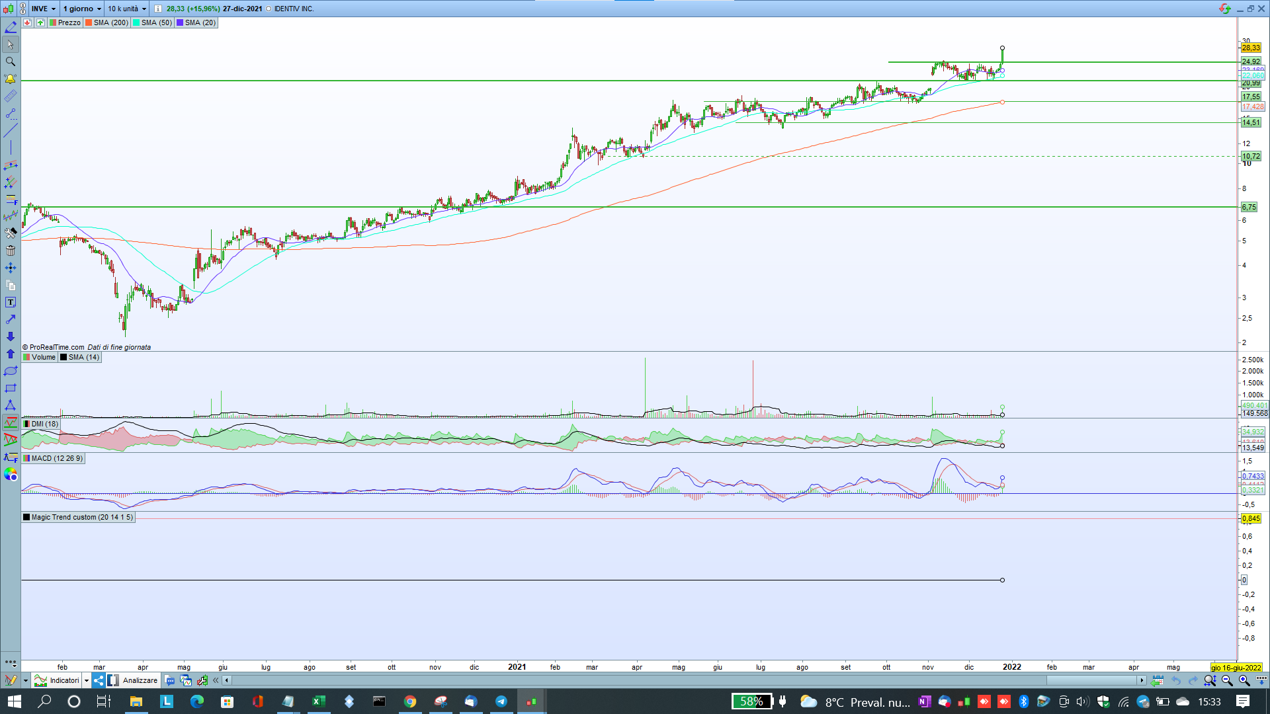Select the trash delete-objects tool
This screenshot has height=714, width=1270.
[x=11, y=251]
